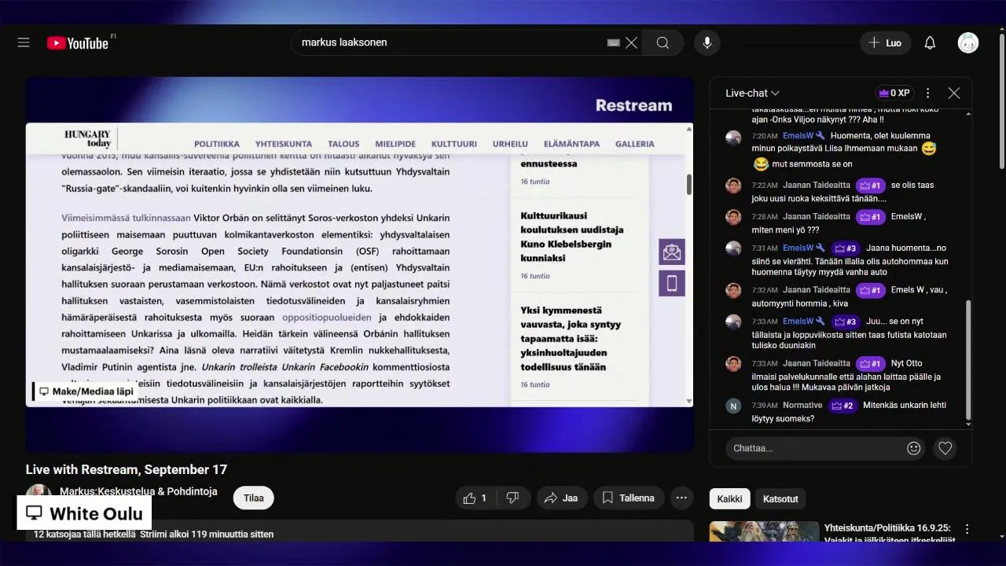Click the article page scrollbar thumb

pos(689,185)
